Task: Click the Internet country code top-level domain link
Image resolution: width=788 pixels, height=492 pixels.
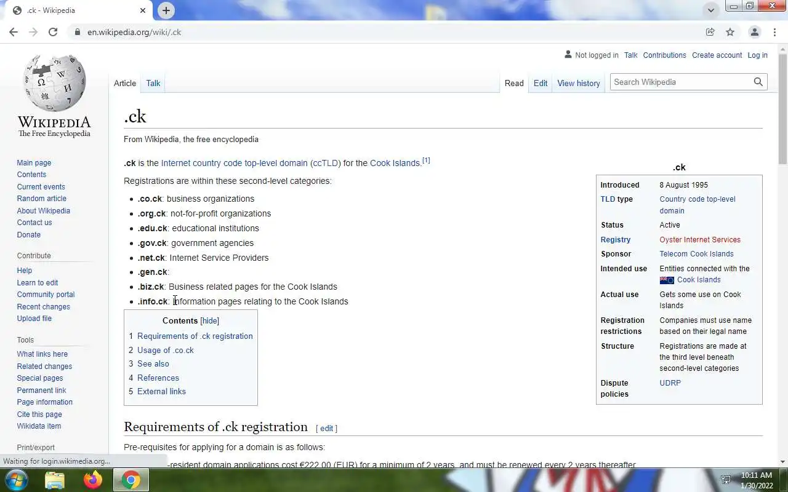Action: 234,163
